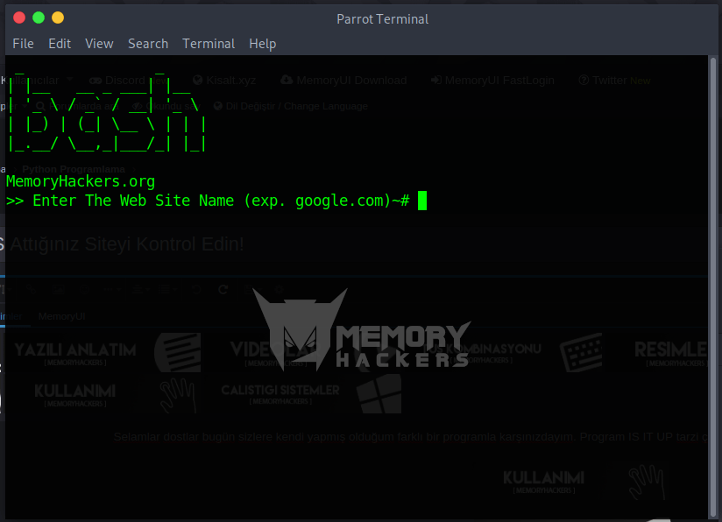722x522 pixels.
Task: Click MemoryUI Download cloud icon
Action: 287,80
